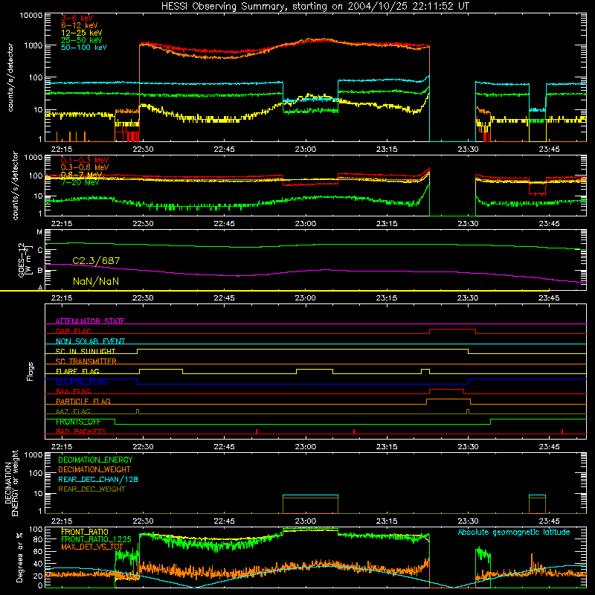This screenshot has width=595, height=595.
Task: Click the green 7-20 MeV legend label
Action: pyautogui.click(x=80, y=182)
